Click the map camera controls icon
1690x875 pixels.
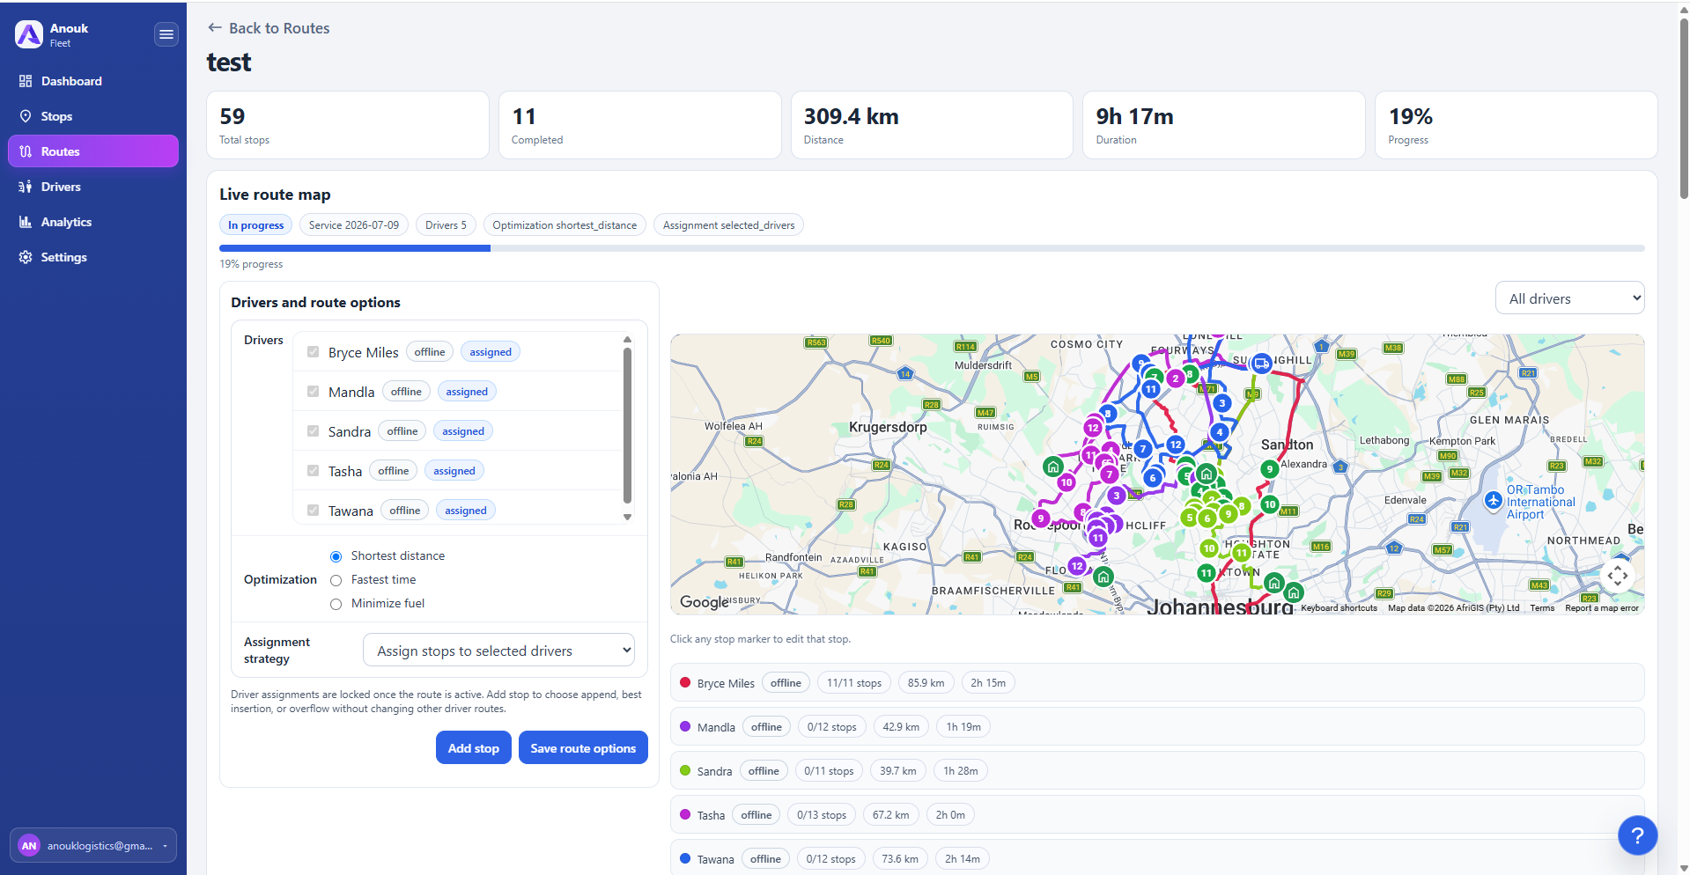[1618, 577]
